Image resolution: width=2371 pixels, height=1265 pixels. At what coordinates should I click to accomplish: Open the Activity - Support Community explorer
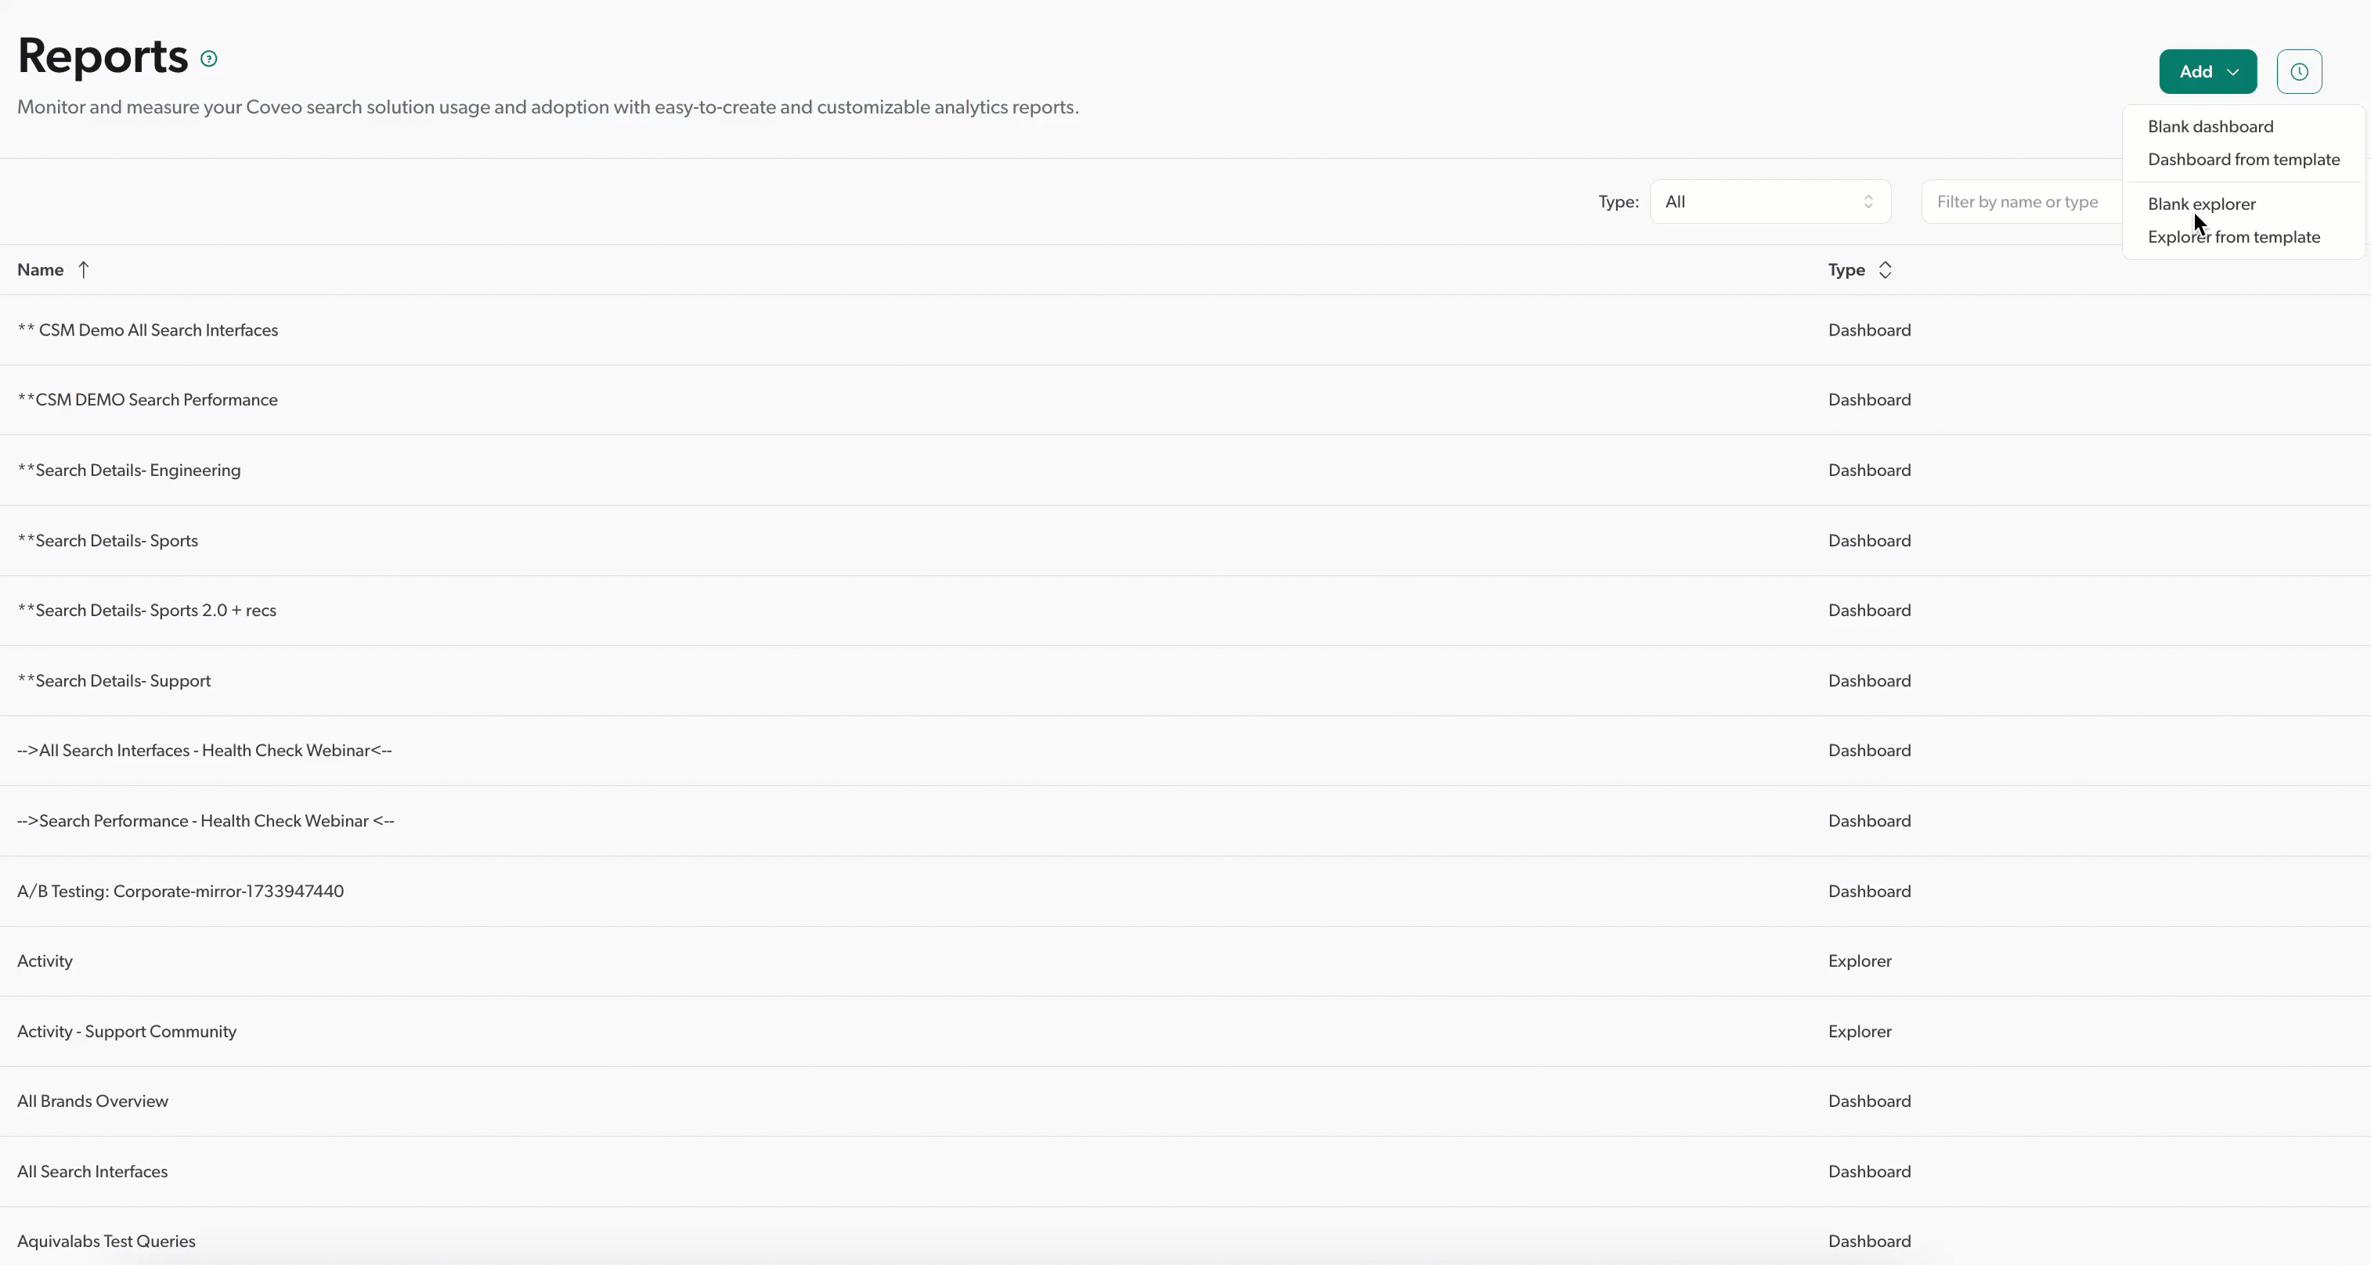[126, 1030]
